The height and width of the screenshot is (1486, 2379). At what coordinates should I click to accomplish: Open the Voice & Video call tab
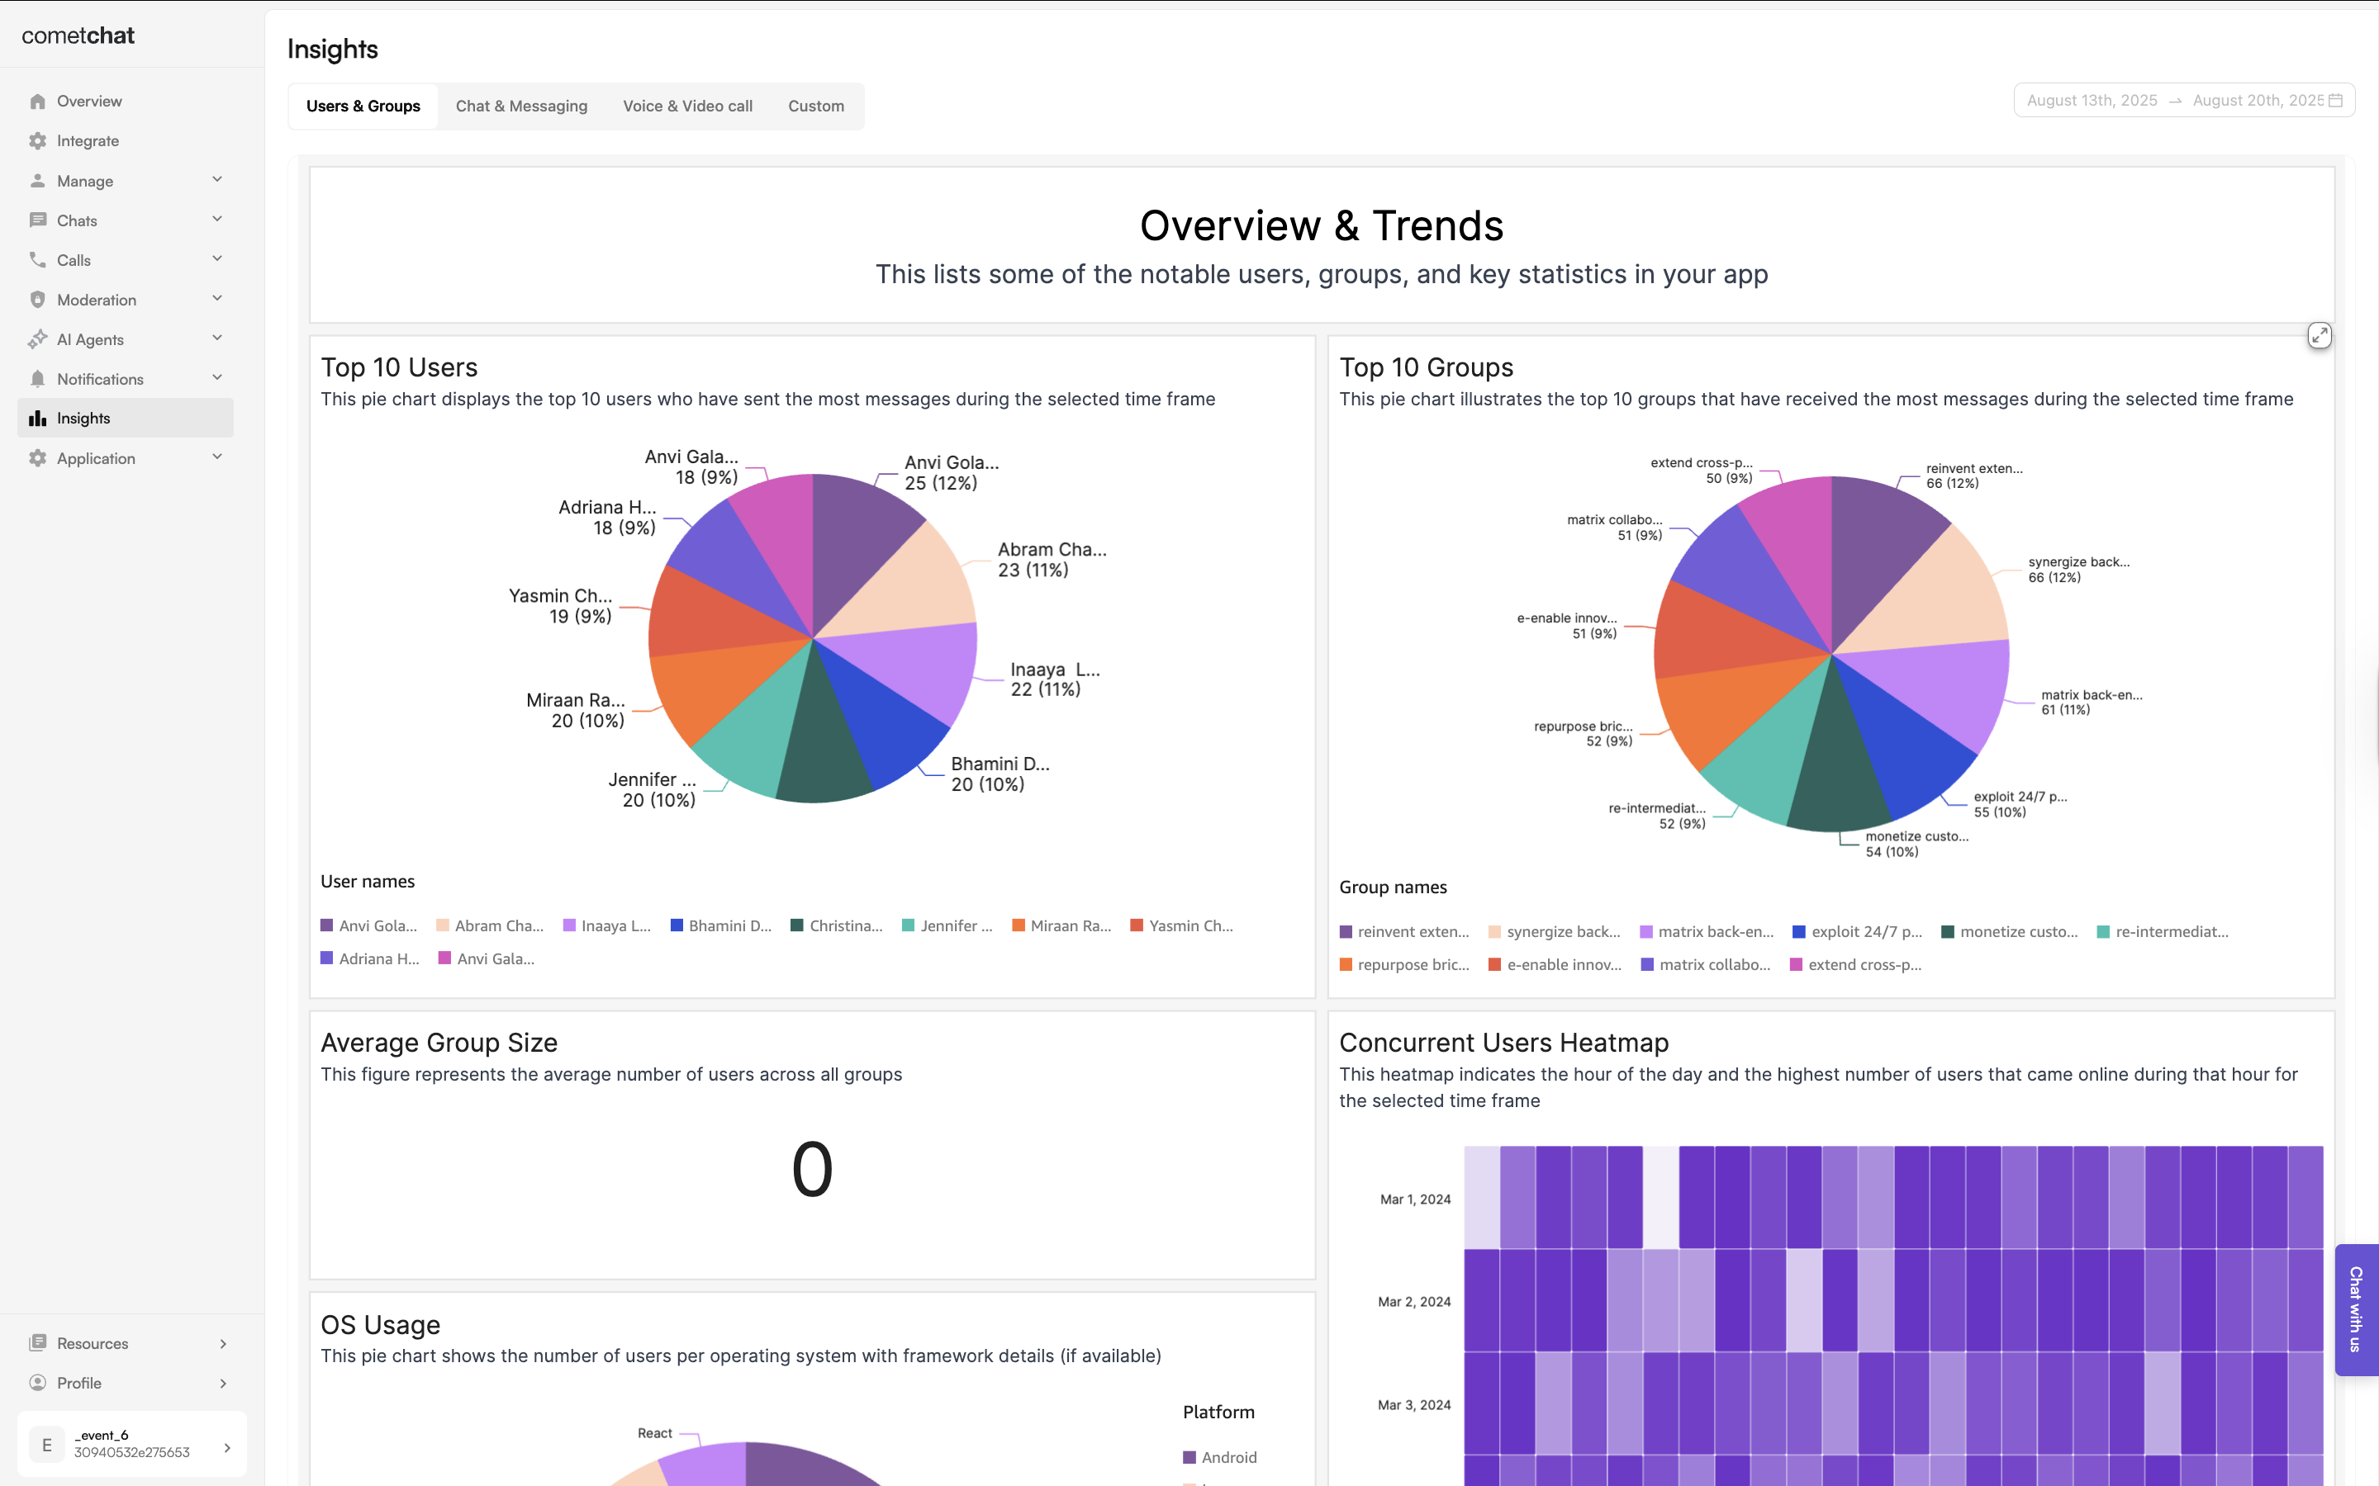click(x=687, y=106)
